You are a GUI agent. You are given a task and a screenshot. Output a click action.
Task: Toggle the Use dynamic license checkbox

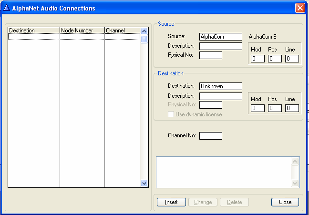(171, 114)
